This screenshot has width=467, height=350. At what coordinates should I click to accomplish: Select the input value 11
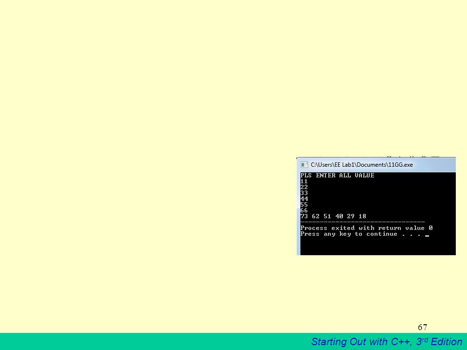coord(304,181)
